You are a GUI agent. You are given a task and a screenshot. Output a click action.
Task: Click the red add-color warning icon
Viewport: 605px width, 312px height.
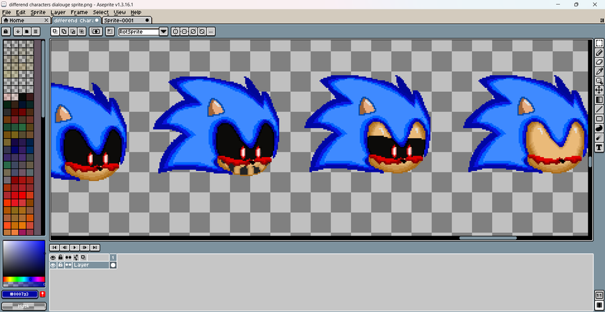click(x=42, y=295)
